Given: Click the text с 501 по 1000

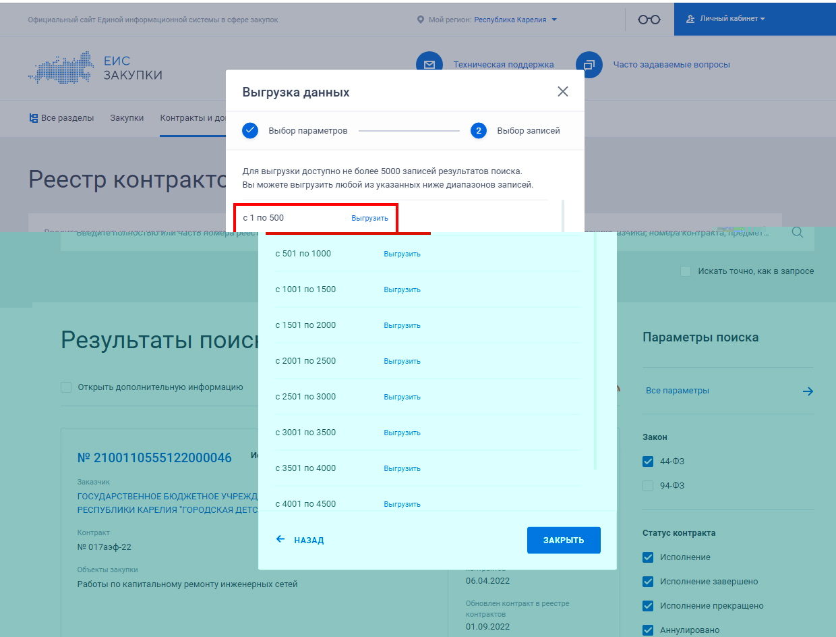Looking at the screenshot, I should [x=303, y=254].
